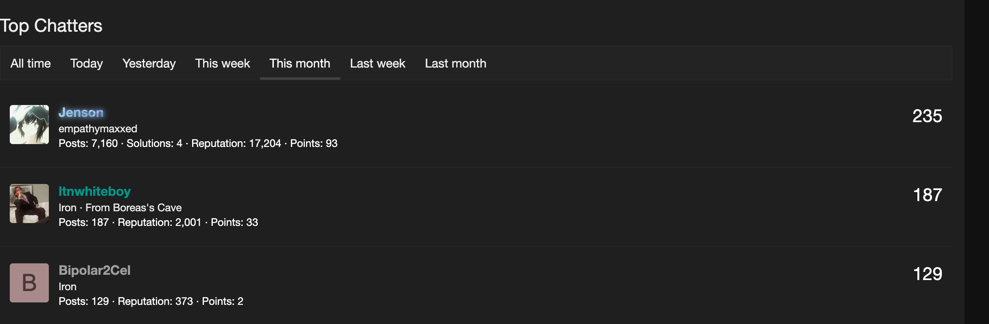Click Bipolar2Cel's letter B avatar
Image resolution: width=989 pixels, height=324 pixels.
[29, 283]
